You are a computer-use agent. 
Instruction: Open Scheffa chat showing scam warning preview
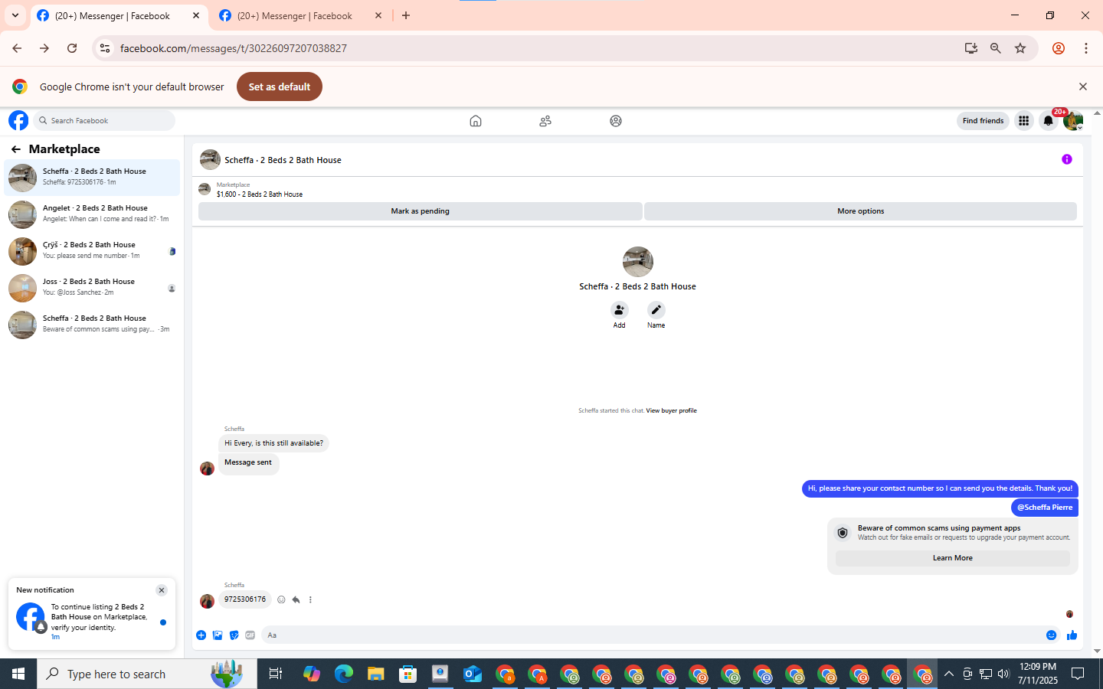(x=92, y=325)
